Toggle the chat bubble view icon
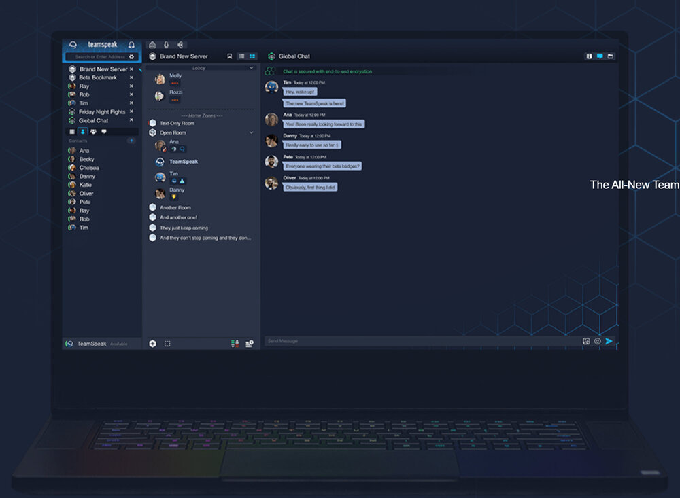The height and width of the screenshot is (498, 680). (x=600, y=56)
